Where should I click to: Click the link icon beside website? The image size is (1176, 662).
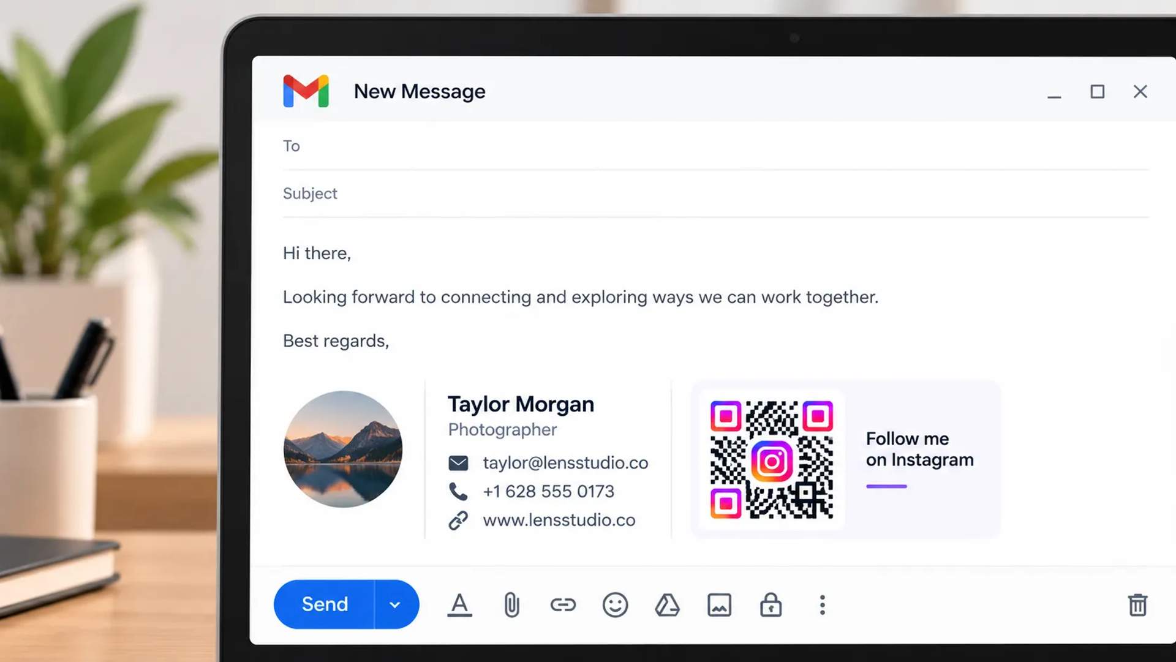pos(458,520)
